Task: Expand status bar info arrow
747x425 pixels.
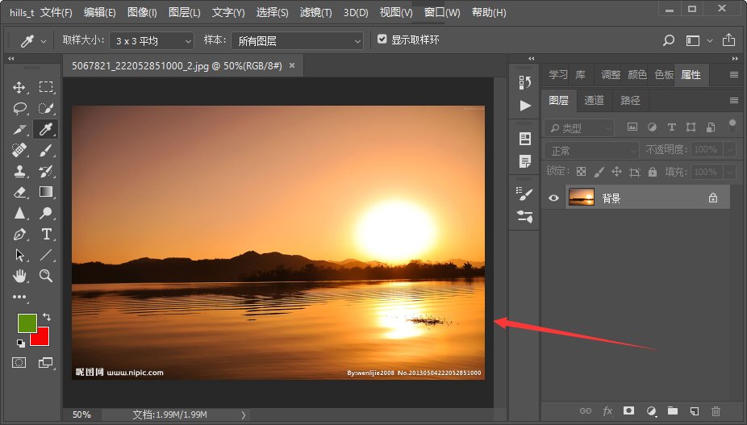Action: coord(244,415)
